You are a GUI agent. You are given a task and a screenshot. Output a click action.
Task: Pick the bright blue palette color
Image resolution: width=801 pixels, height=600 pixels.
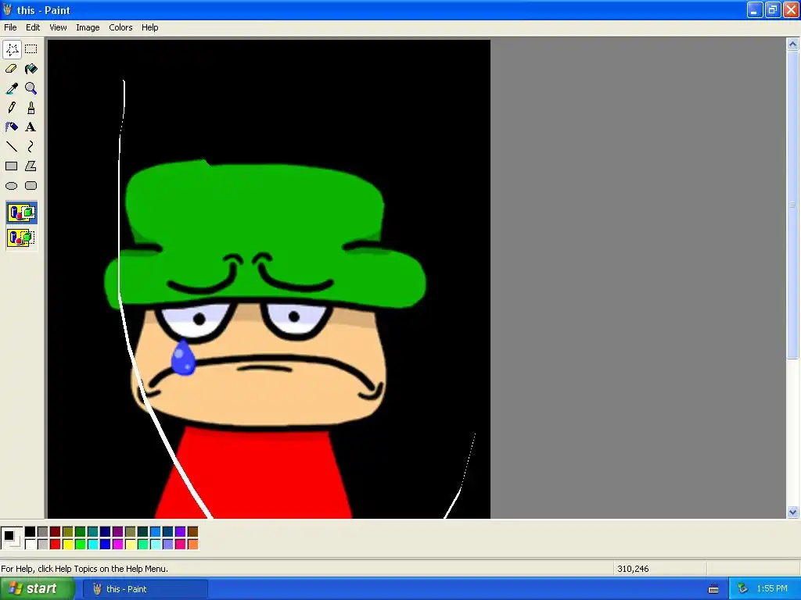[106, 545]
